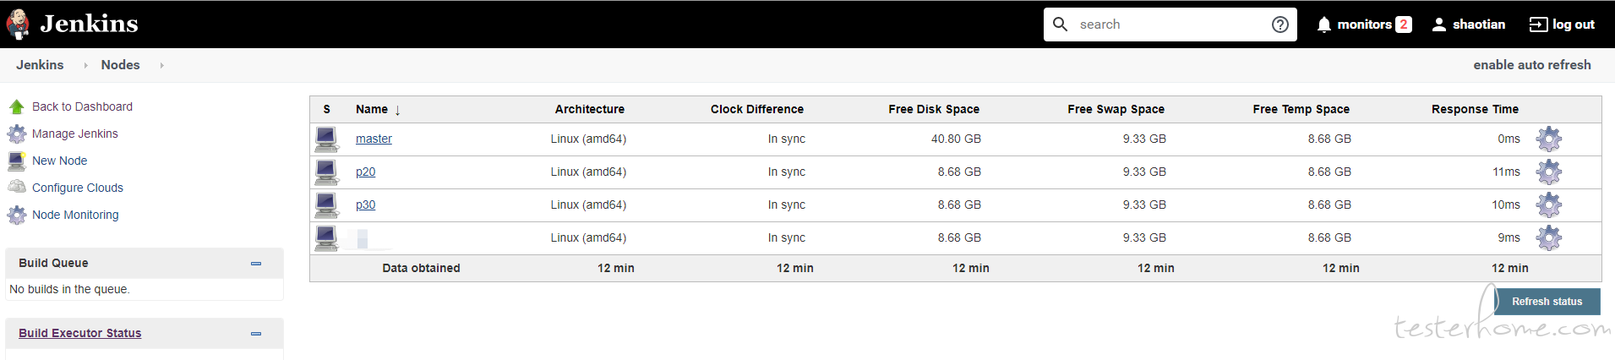Image resolution: width=1615 pixels, height=360 pixels.
Task: Open configure gear for p20 node
Action: point(1548,172)
